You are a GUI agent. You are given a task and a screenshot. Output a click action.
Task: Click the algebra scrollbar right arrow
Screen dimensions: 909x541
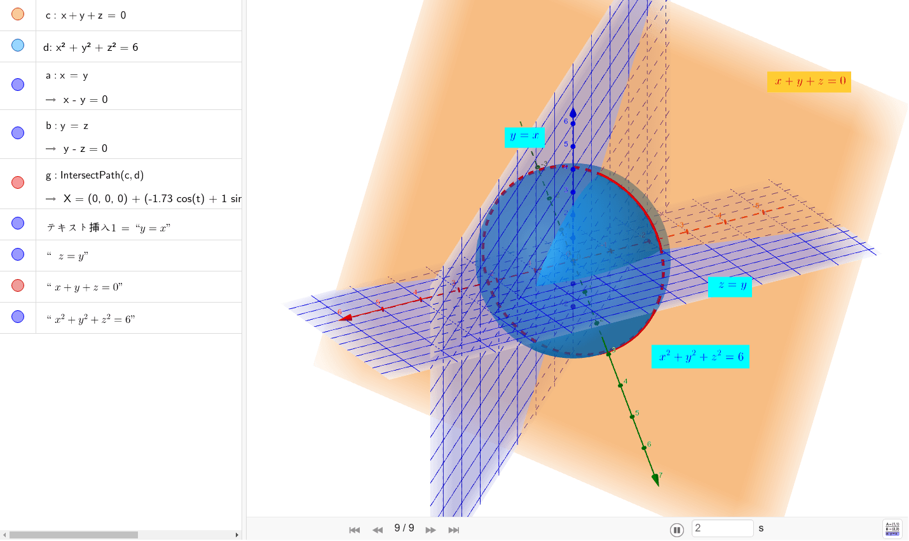[x=237, y=535]
